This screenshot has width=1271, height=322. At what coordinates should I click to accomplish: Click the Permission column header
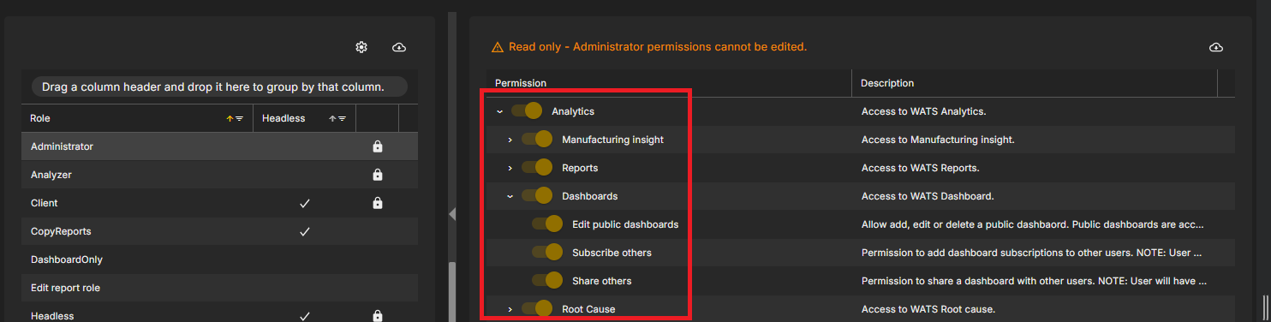tap(669, 83)
